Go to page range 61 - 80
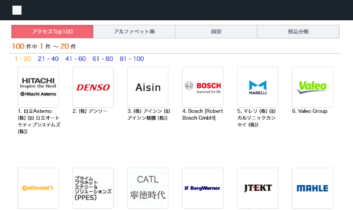The height and width of the screenshot is (210, 353). (x=102, y=59)
